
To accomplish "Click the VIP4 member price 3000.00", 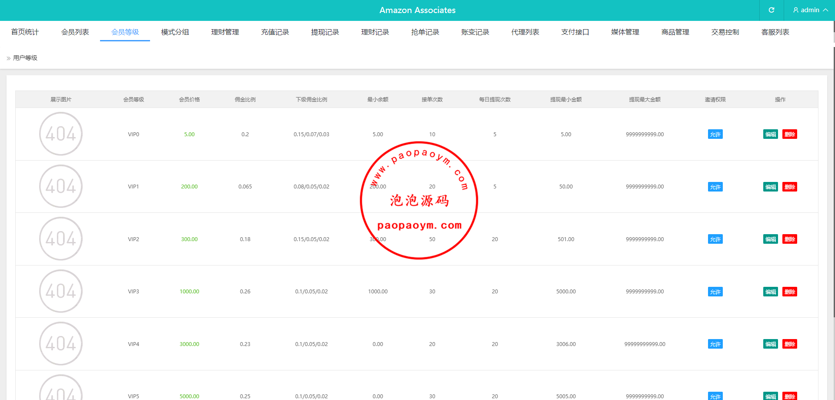I will click(x=189, y=344).
